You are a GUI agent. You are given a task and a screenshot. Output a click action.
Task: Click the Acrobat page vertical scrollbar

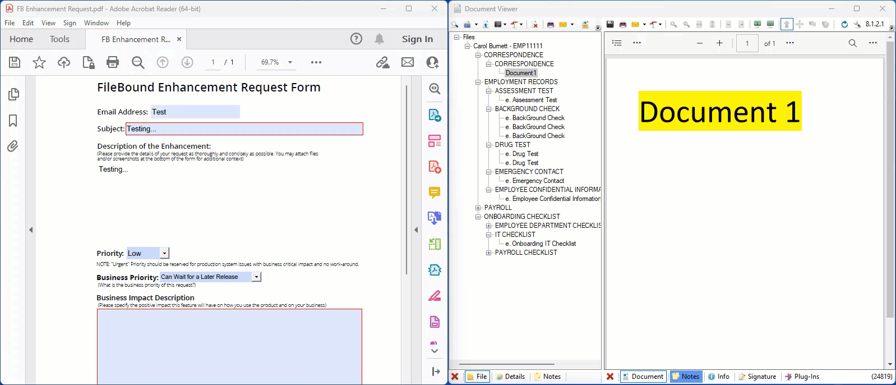click(407, 180)
